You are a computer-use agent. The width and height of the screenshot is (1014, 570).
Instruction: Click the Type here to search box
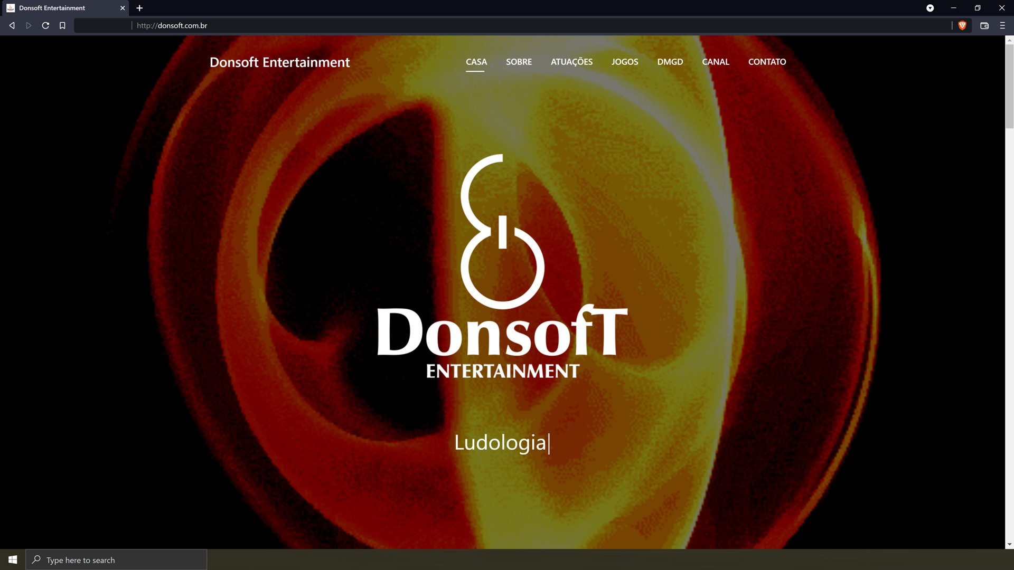(x=116, y=560)
